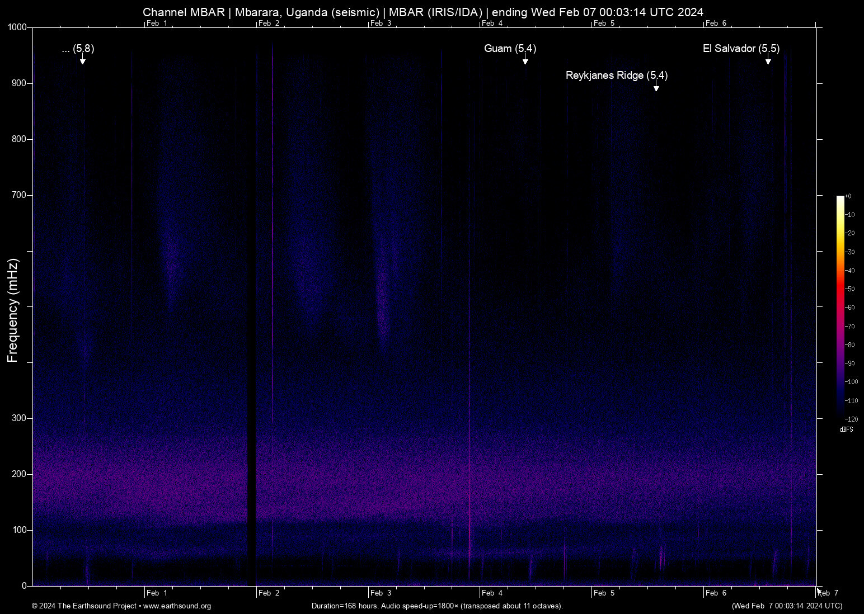Open the www.earthsound.org link in footer
Image resolution: width=864 pixels, height=614 pixels.
click(177, 606)
